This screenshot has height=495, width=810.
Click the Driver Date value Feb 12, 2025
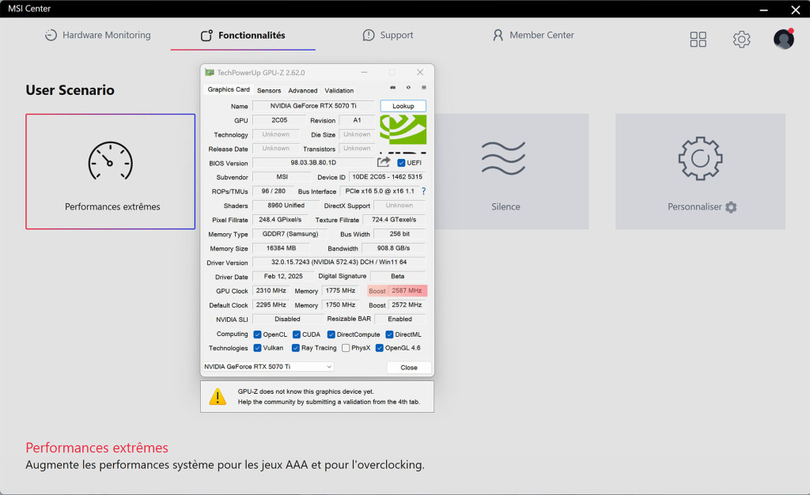point(283,277)
